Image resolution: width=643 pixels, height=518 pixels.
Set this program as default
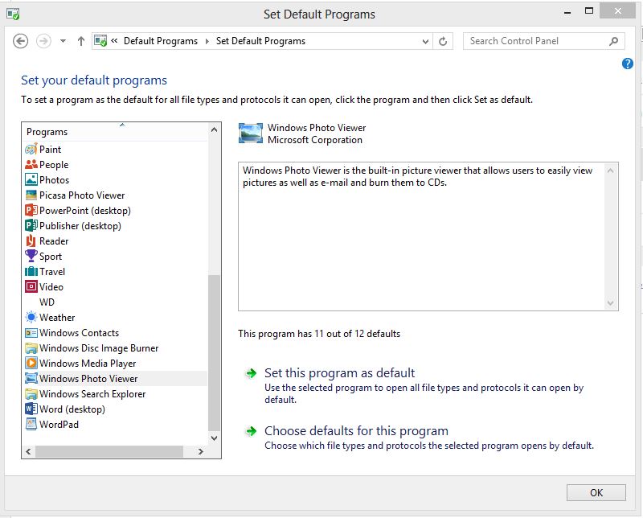coord(339,372)
